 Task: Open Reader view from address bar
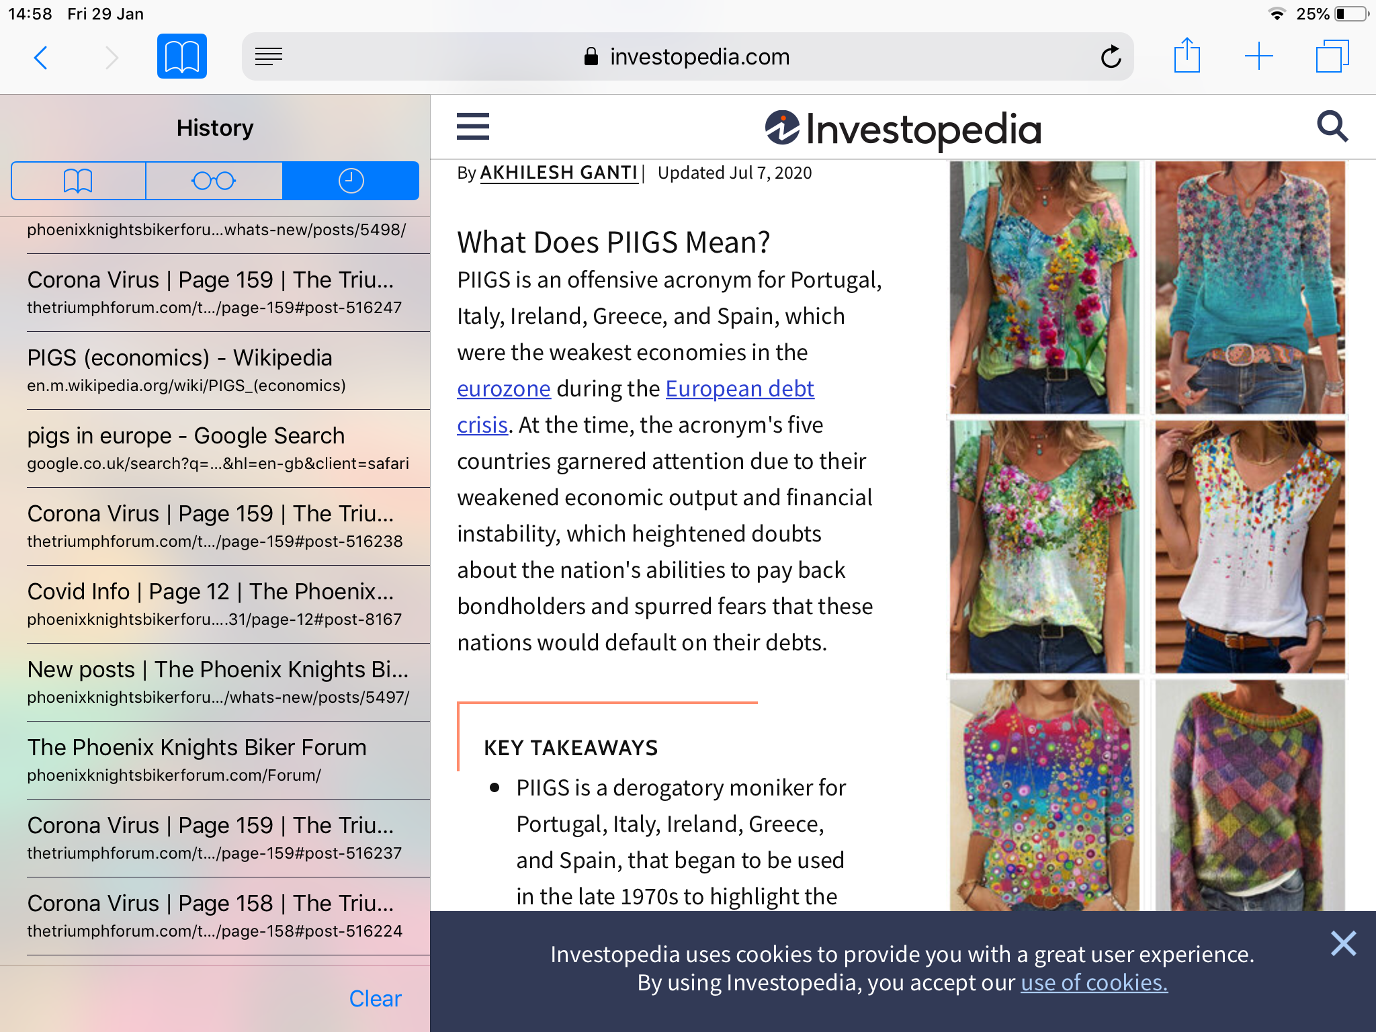pyautogui.click(x=269, y=56)
